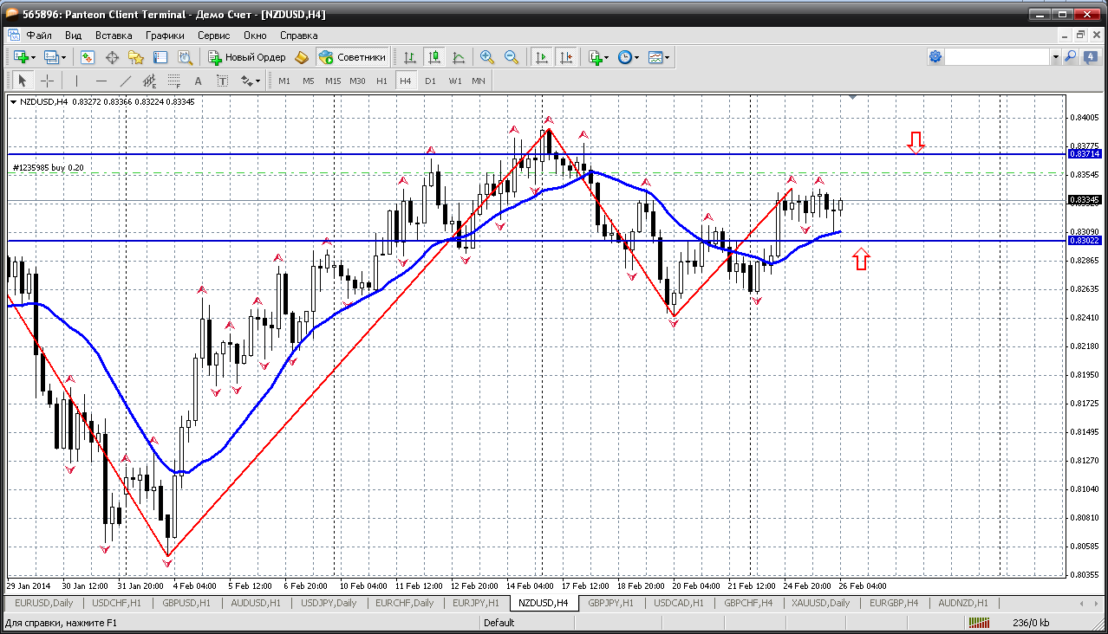Select the D1 timeframe button

[x=430, y=81]
